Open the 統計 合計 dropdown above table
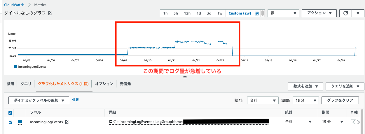 [x=263, y=100]
